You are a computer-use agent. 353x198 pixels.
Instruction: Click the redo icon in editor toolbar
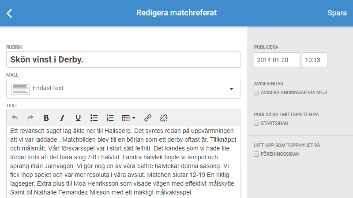(30, 118)
